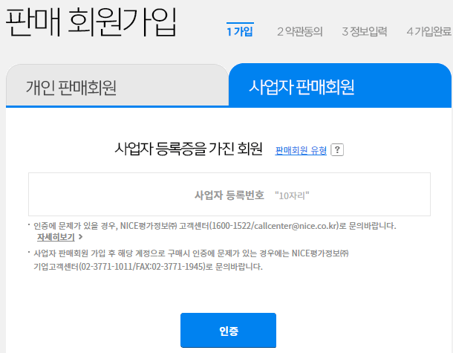Select step 1 가입
Screen dimensions: 453x353
[x=240, y=31]
